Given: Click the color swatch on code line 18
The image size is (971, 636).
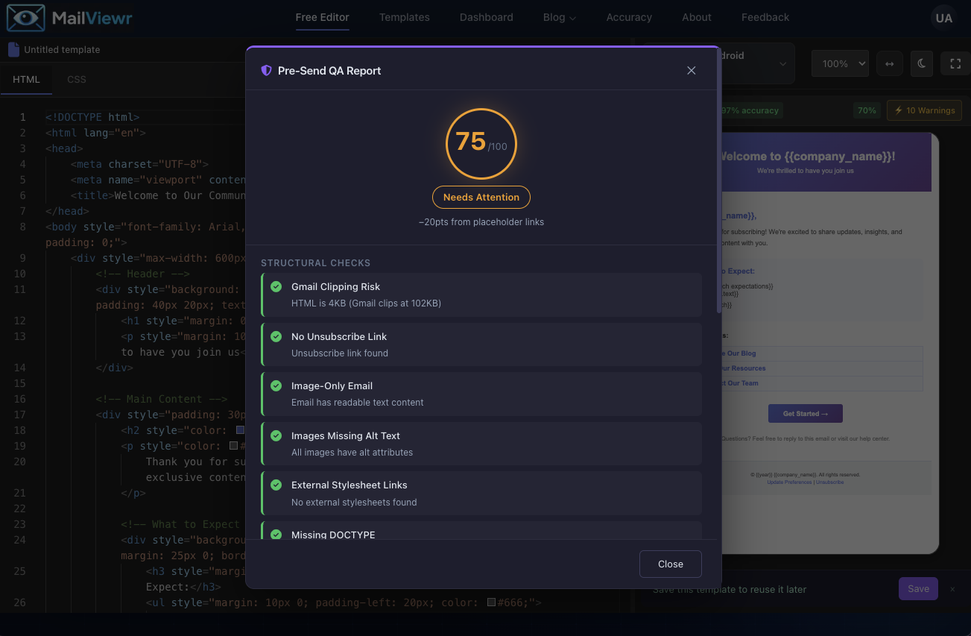Looking at the screenshot, I should pyautogui.click(x=240, y=430).
